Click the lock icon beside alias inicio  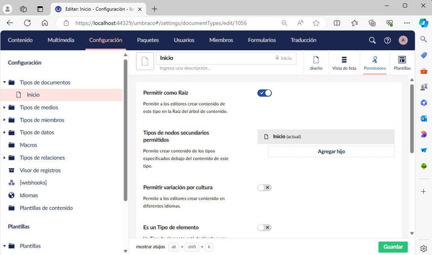tap(277, 58)
